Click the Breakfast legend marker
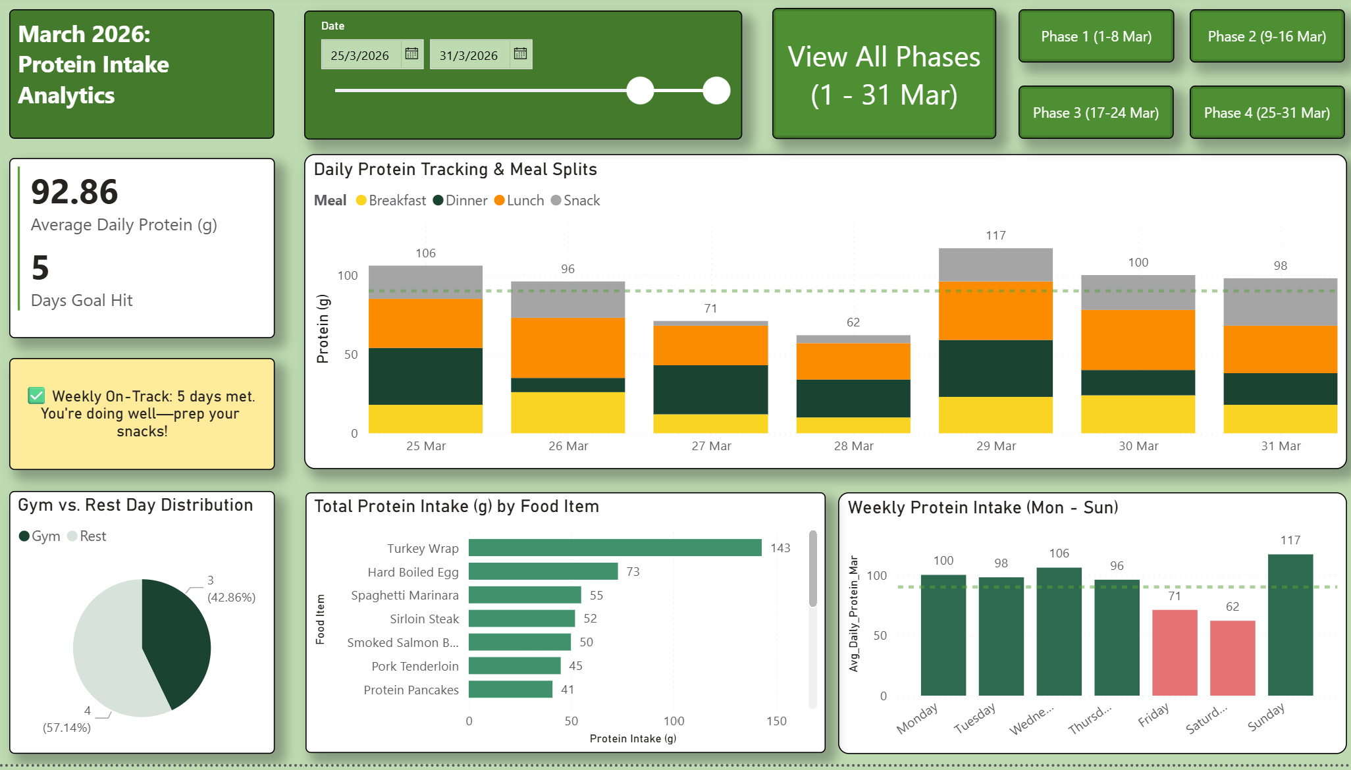Image resolution: width=1351 pixels, height=770 pixels. point(361,200)
